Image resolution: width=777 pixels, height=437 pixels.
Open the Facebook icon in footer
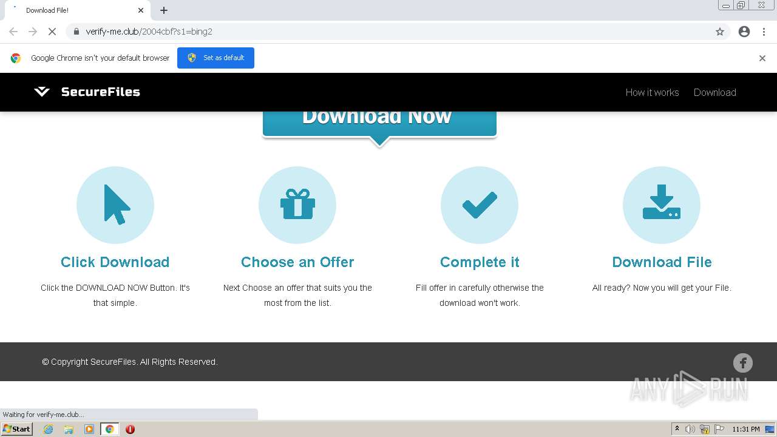click(x=743, y=363)
